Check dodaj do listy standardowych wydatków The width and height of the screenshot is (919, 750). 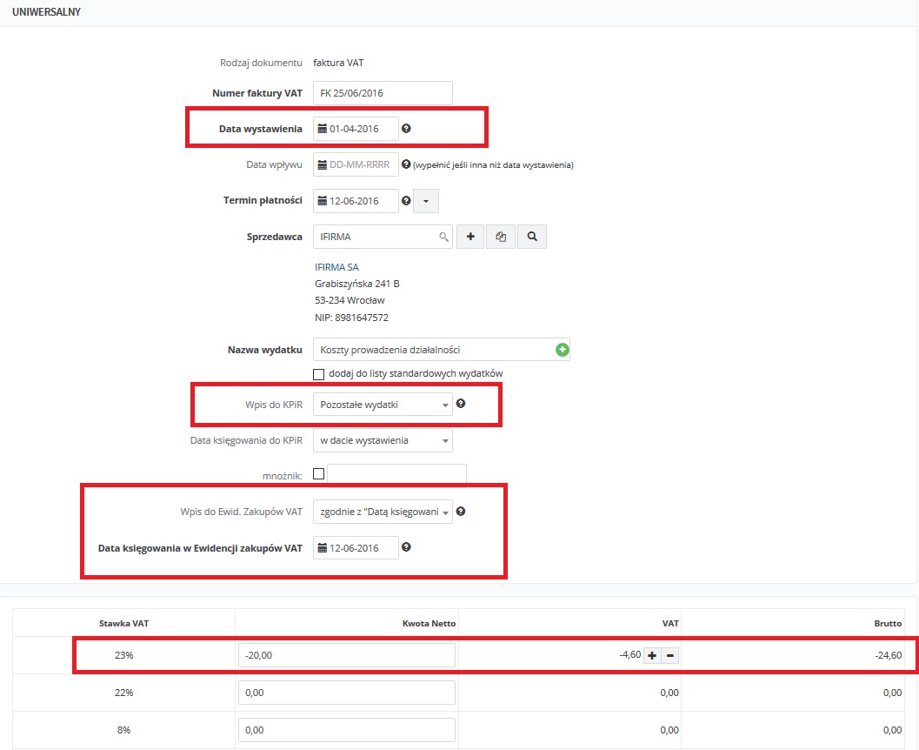pyautogui.click(x=319, y=374)
